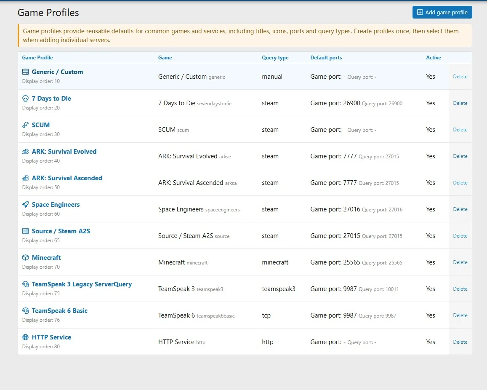Delete the 7 Days to Die profile
The height and width of the screenshot is (390, 487).
pyautogui.click(x=460, y=103)
